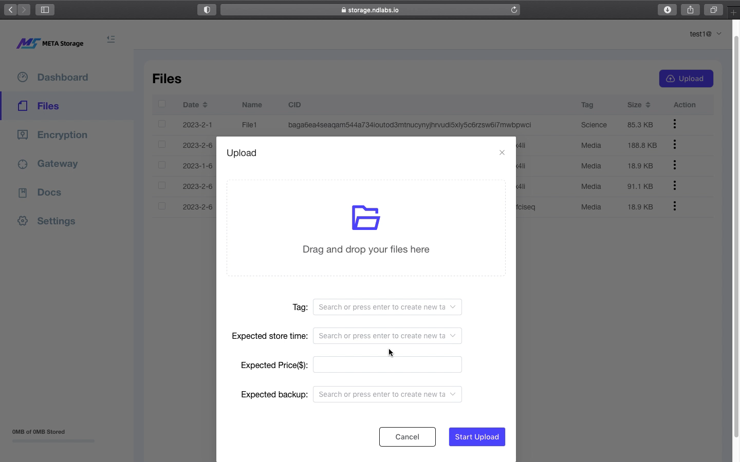Click the File1 name cell
Image resolution: width=740 pixels, height=462 pixels.
249,125
